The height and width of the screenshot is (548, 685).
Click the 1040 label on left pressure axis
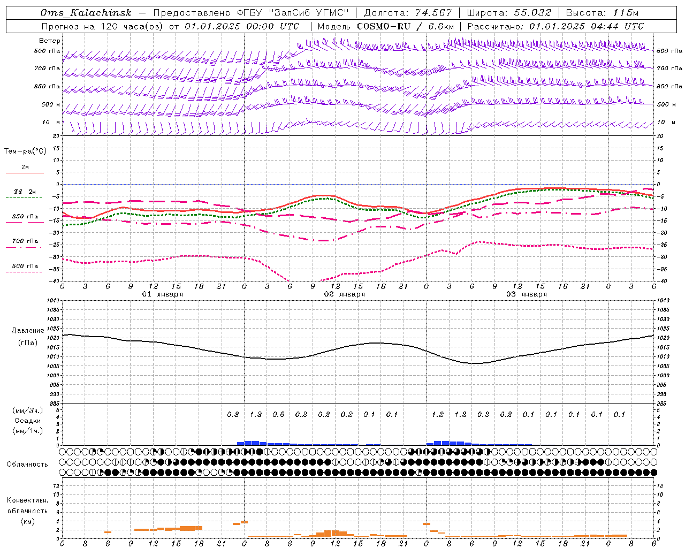click(54, 301)
